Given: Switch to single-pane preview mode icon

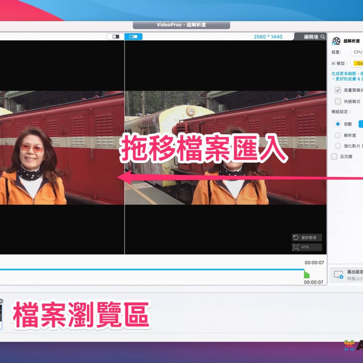Looking at the screenshot, I should point(116,37).
